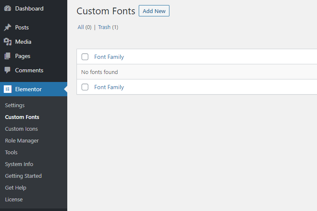Open Elementor Tools page

(11, 152)
